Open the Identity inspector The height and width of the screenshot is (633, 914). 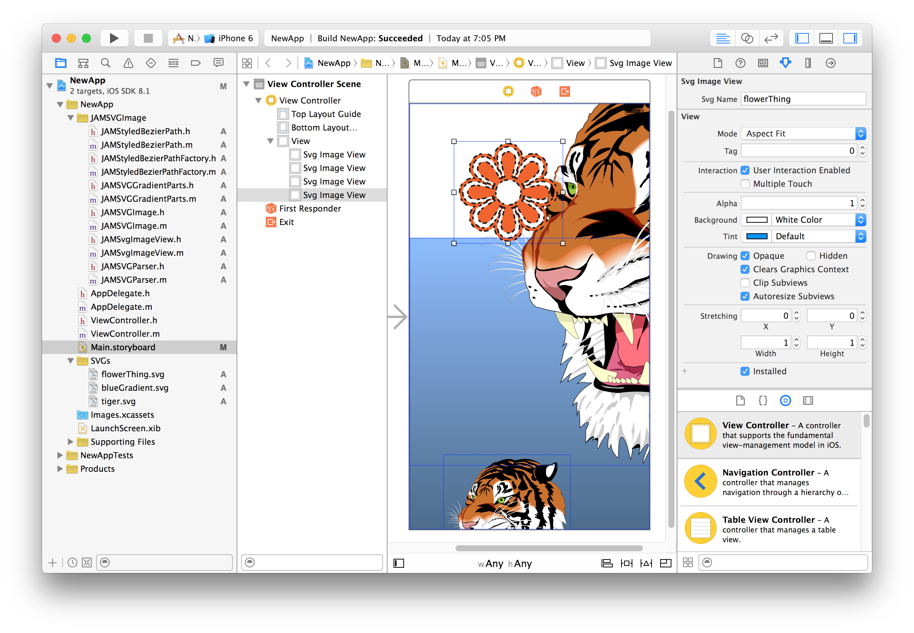(762, 63)
